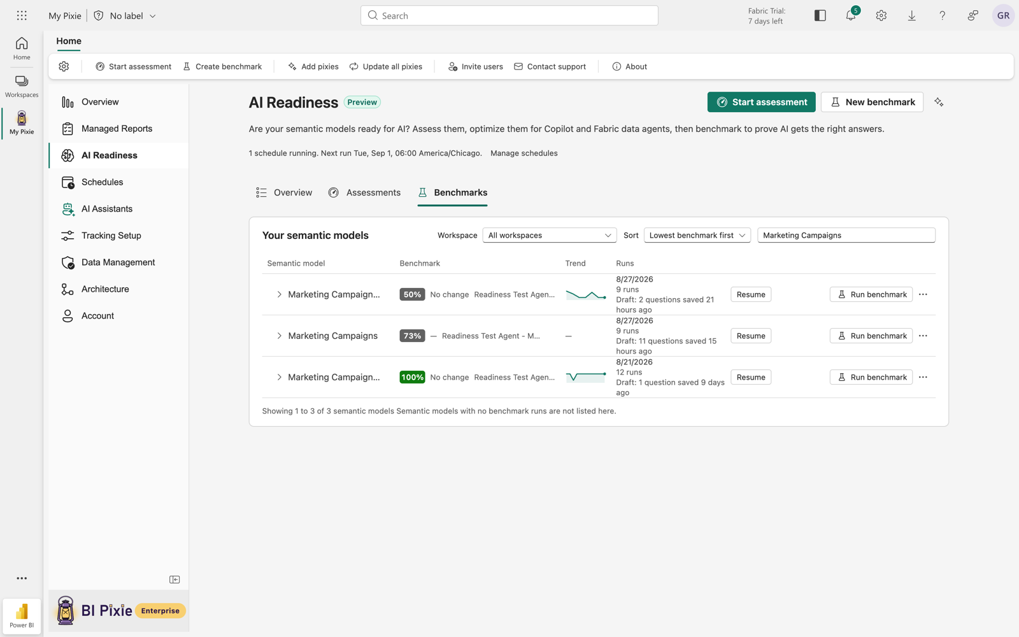1019x637 pixels.
Task: Click the Power BI switcher icon
Action: pyautogui.click(x=22, y=615)
